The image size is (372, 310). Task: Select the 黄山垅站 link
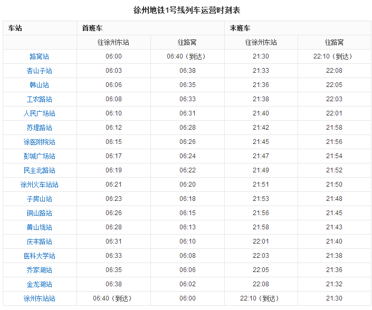[x=40, y=227]
